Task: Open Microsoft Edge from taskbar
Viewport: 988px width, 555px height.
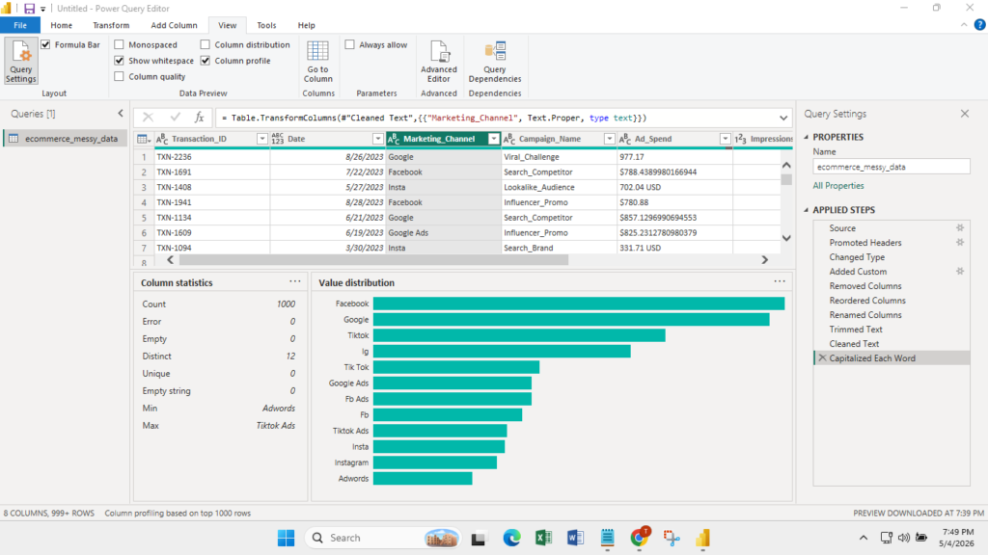Action: pyautogui.click(x=511, y=538)
